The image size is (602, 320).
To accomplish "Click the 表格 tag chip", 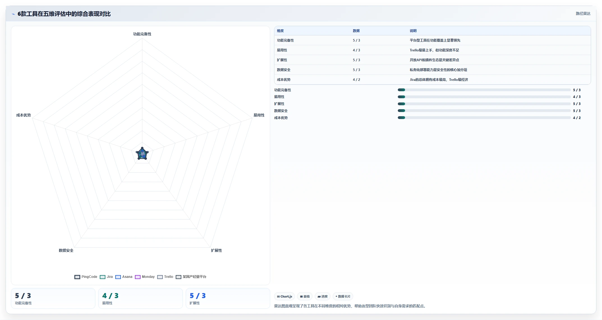I will (x=305, y=296).
